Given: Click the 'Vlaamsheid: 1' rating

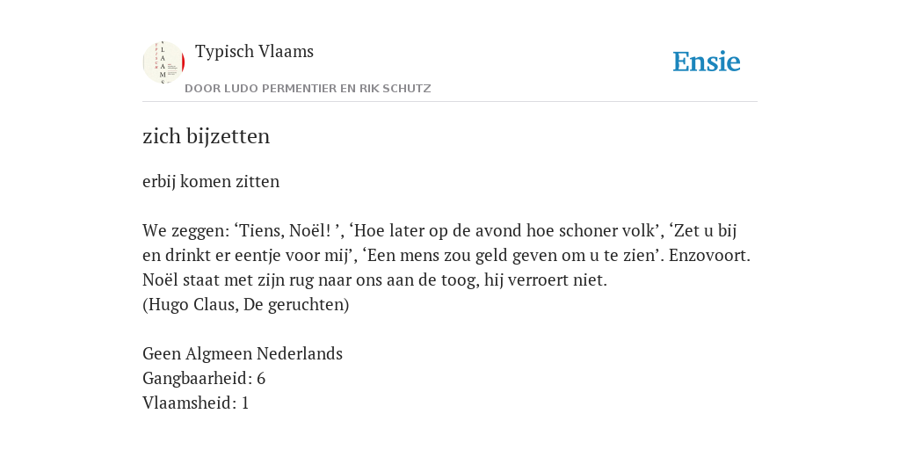Looking at the screenshot, I should click(196, 403).
